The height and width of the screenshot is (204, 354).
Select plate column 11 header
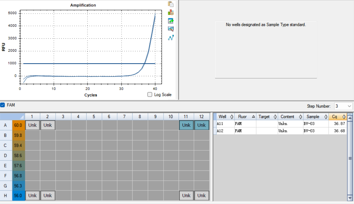(186, 117)
